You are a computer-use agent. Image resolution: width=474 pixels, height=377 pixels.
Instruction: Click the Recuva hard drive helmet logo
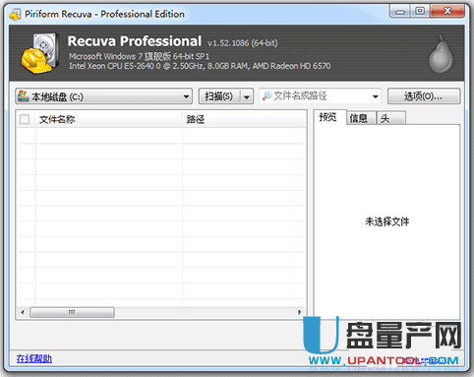[40, 53]
